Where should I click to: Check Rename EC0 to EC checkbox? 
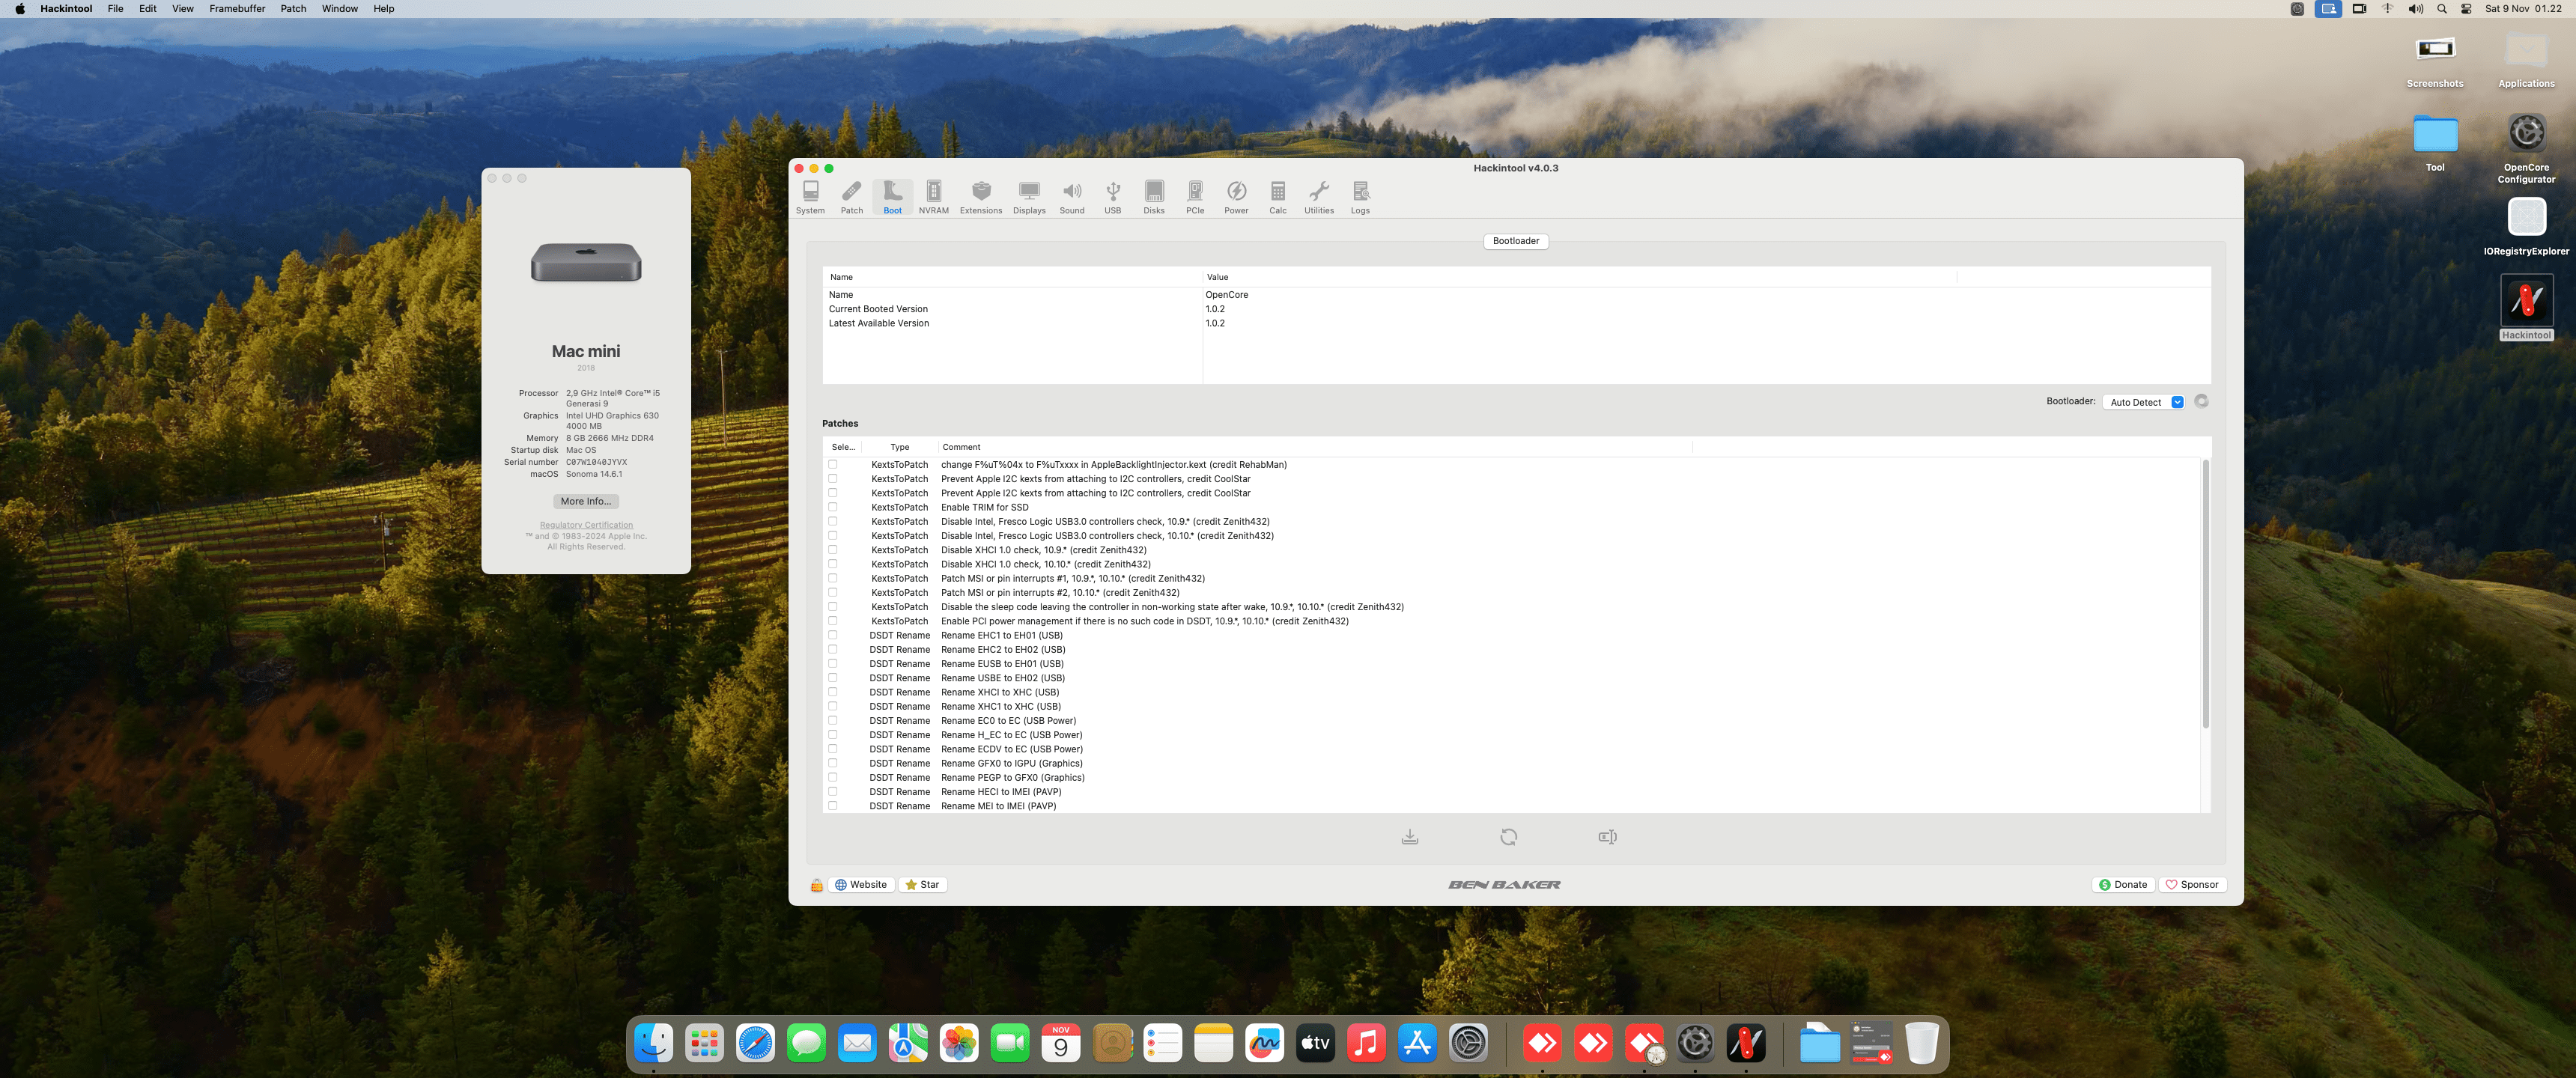pyautogui.click(x=832, y=720)
